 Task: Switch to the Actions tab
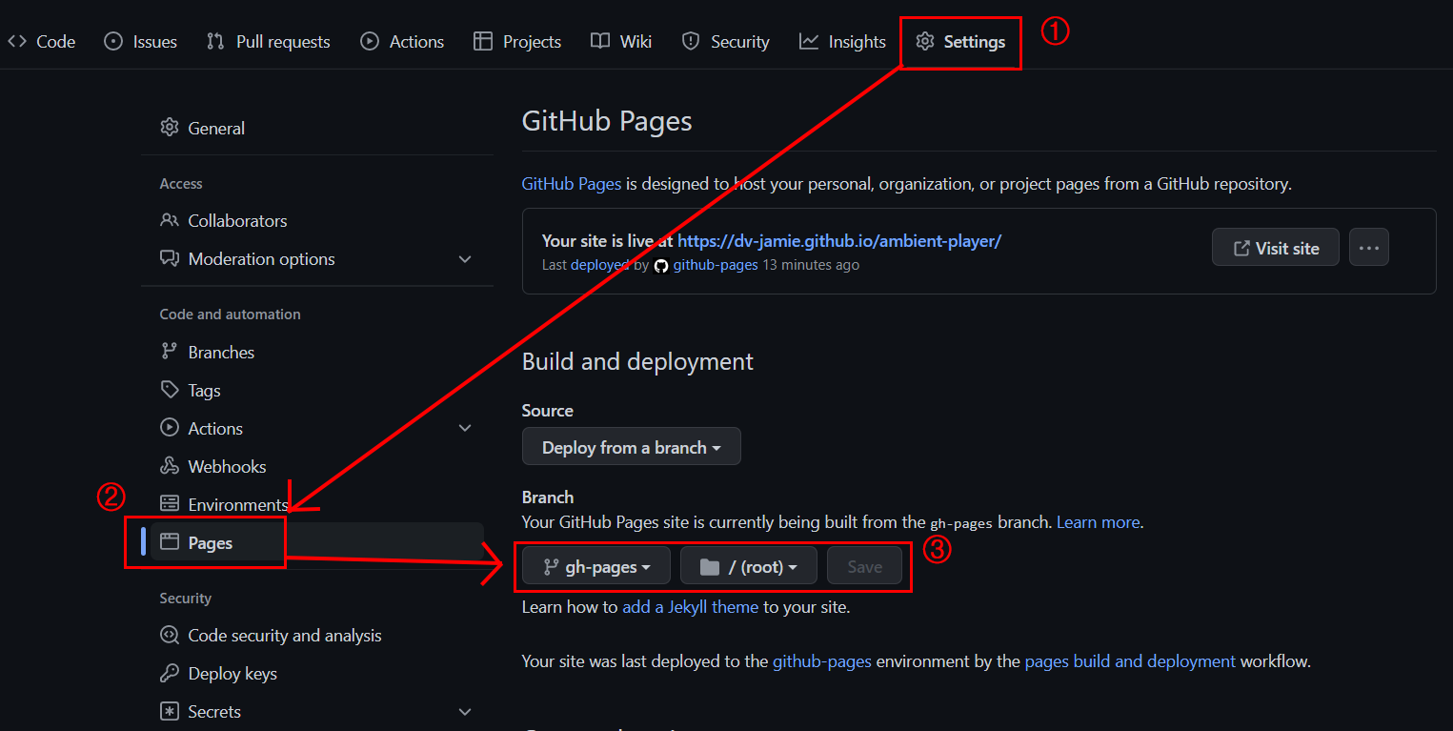[402, 41]
